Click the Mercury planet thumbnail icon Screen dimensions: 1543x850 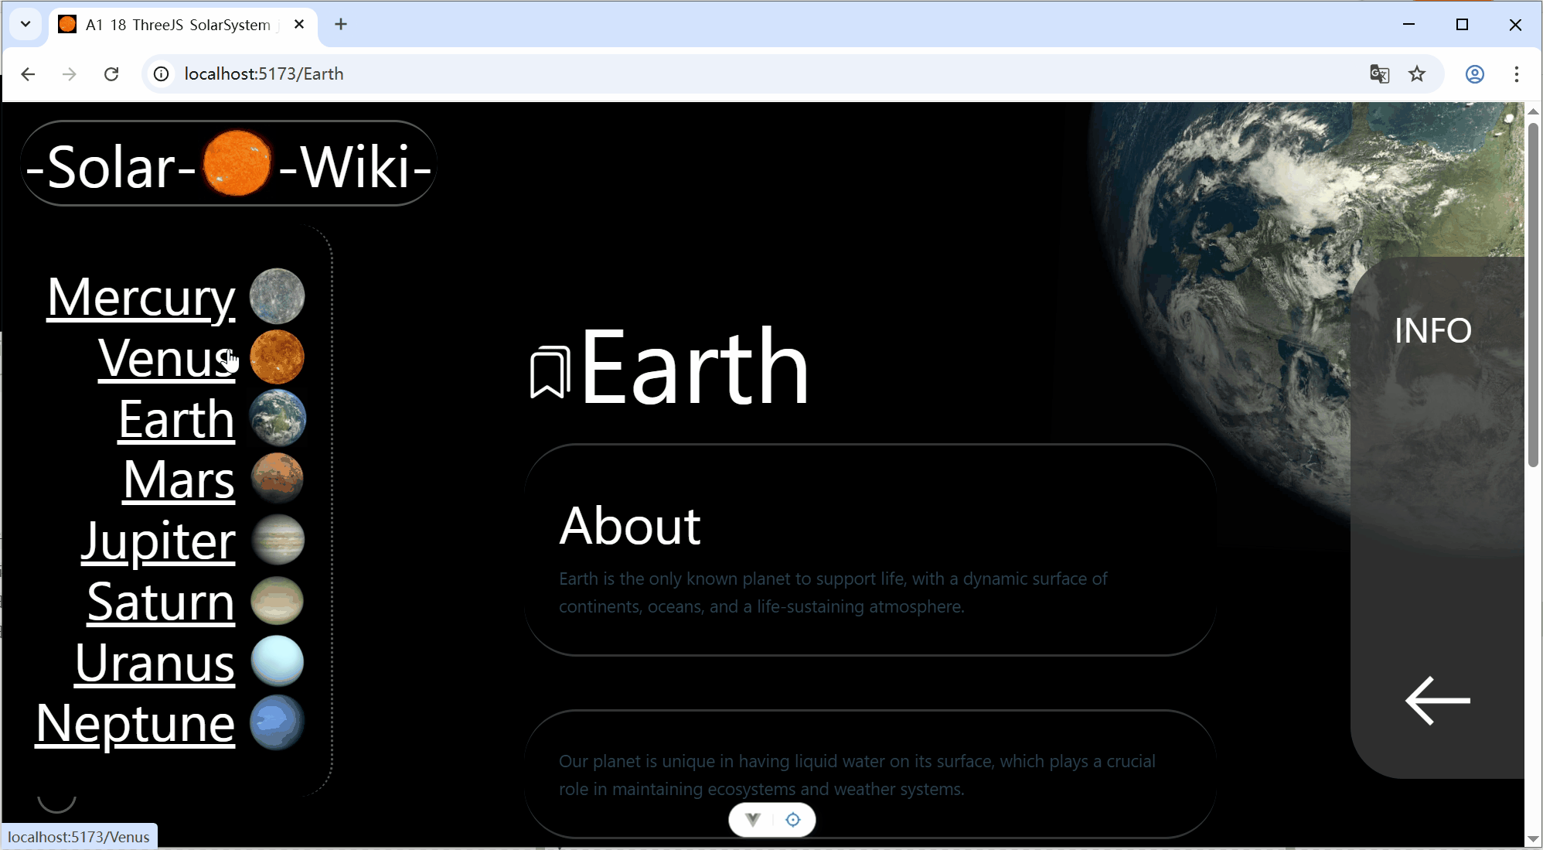coord(277,296)
